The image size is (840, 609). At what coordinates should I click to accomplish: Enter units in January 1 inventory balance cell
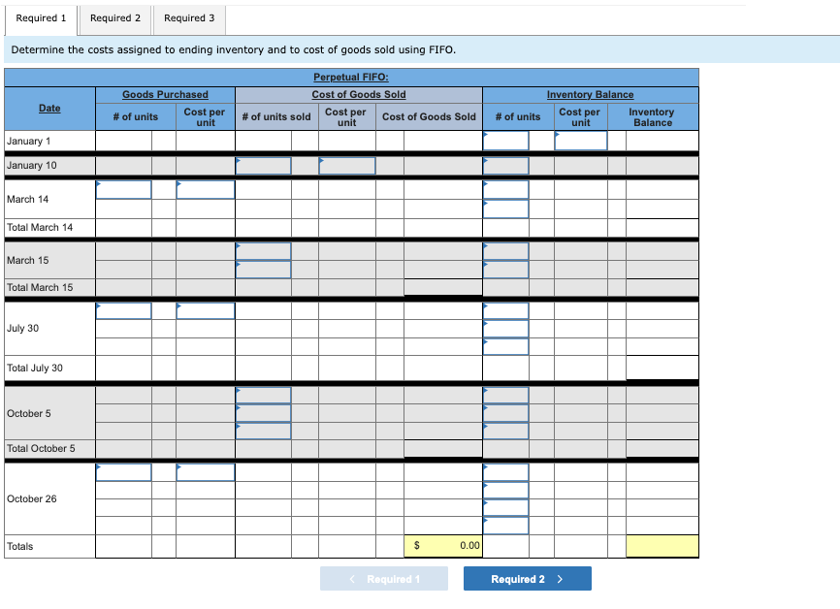505,141
